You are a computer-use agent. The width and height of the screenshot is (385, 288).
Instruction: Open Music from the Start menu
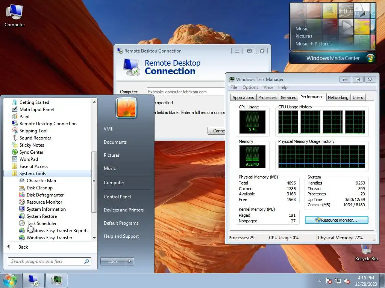point(109,168)
